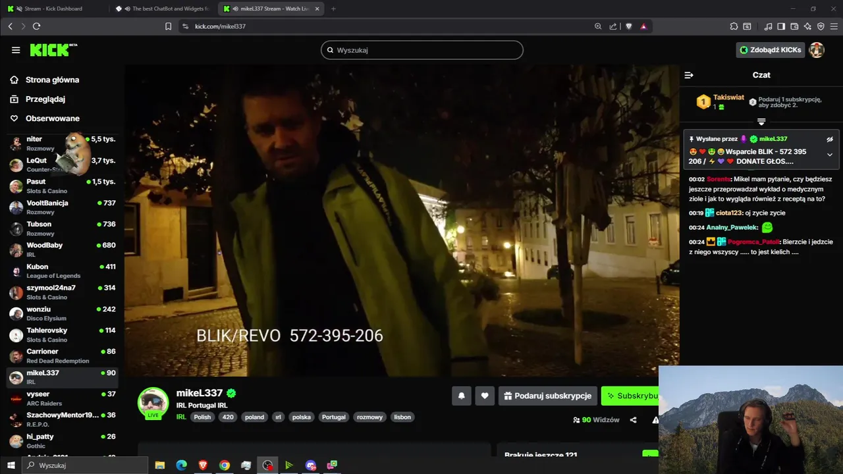Open Tahlerovsky channel in sidebar
This screenshot has height=474, width=843.
[x=63, y=334]
